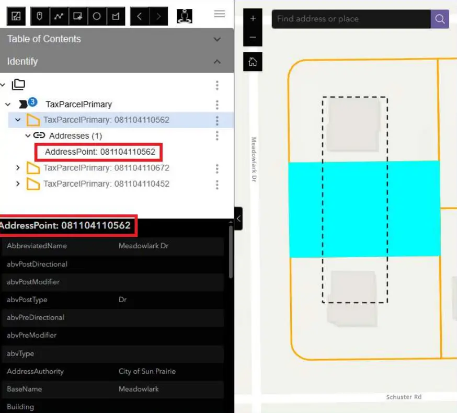Click the Find address or place field
Viewport: 457px width, 413px height.
click(x=350, y=19)
